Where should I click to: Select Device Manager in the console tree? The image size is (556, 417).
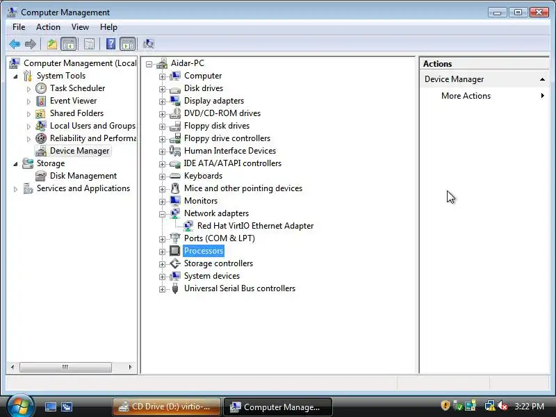point(79,151)
